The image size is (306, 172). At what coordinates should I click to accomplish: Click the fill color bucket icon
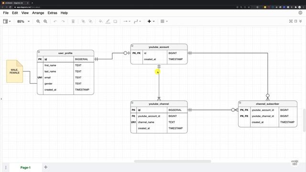click(100, 21)
